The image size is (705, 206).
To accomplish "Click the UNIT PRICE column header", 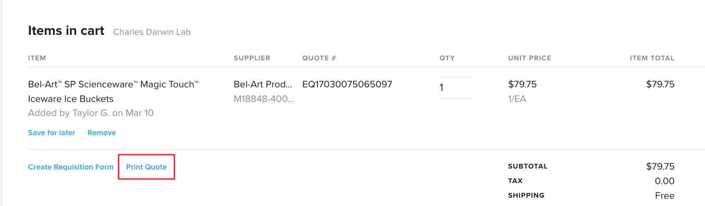I will pos(530,58).
